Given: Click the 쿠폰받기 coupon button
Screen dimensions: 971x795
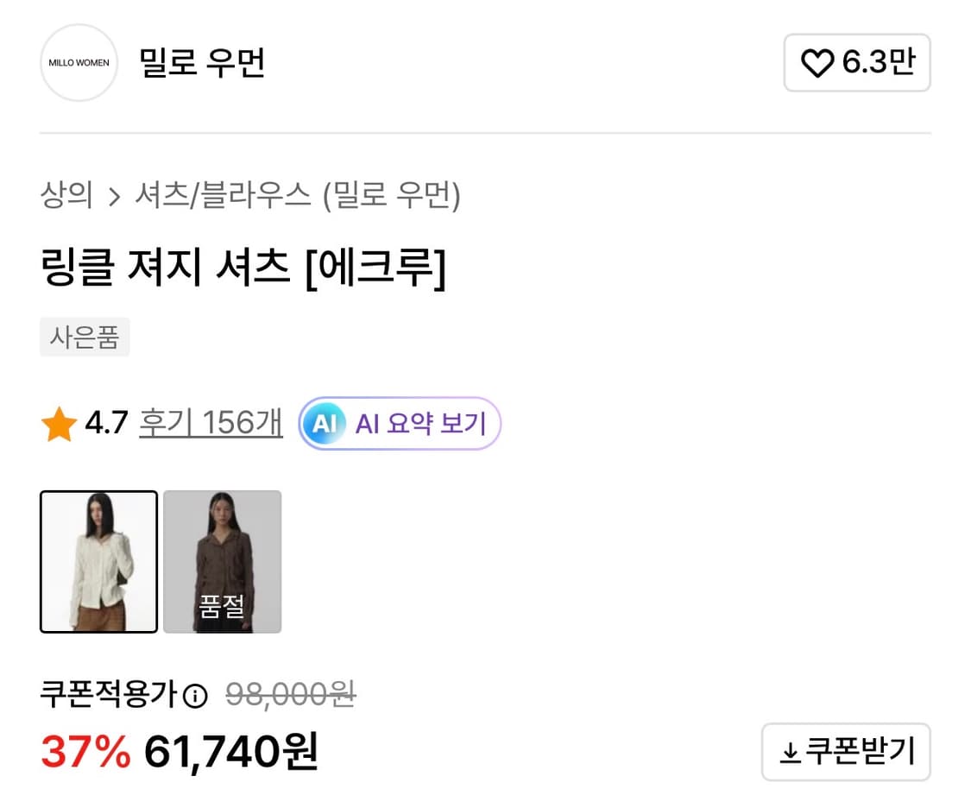Looking at the screenshot, I should tap(846, 752).
